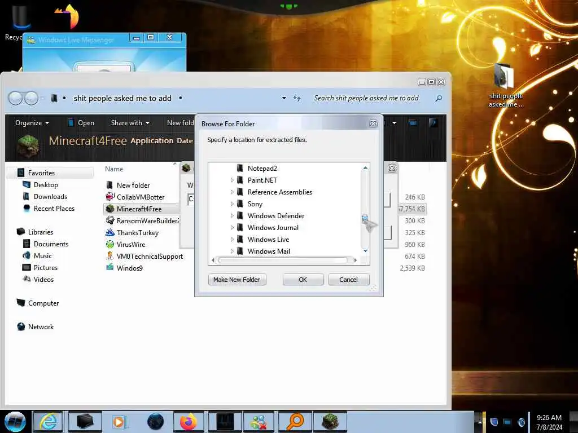Open the black folder taskbar icon
This screenshot has width=578, height=433.
click(x=85, y=422)
